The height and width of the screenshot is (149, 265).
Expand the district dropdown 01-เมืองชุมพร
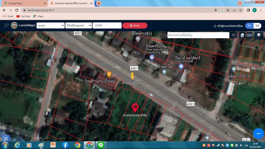click(78, 25)
